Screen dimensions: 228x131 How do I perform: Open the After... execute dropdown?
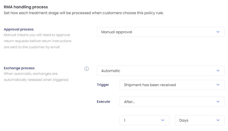[172, 102]
